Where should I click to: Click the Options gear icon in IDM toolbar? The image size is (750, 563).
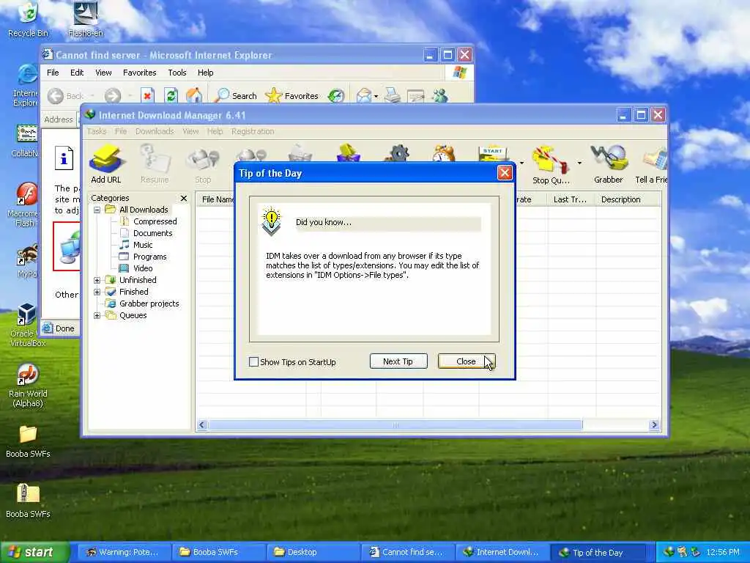[x=398, y=153]
